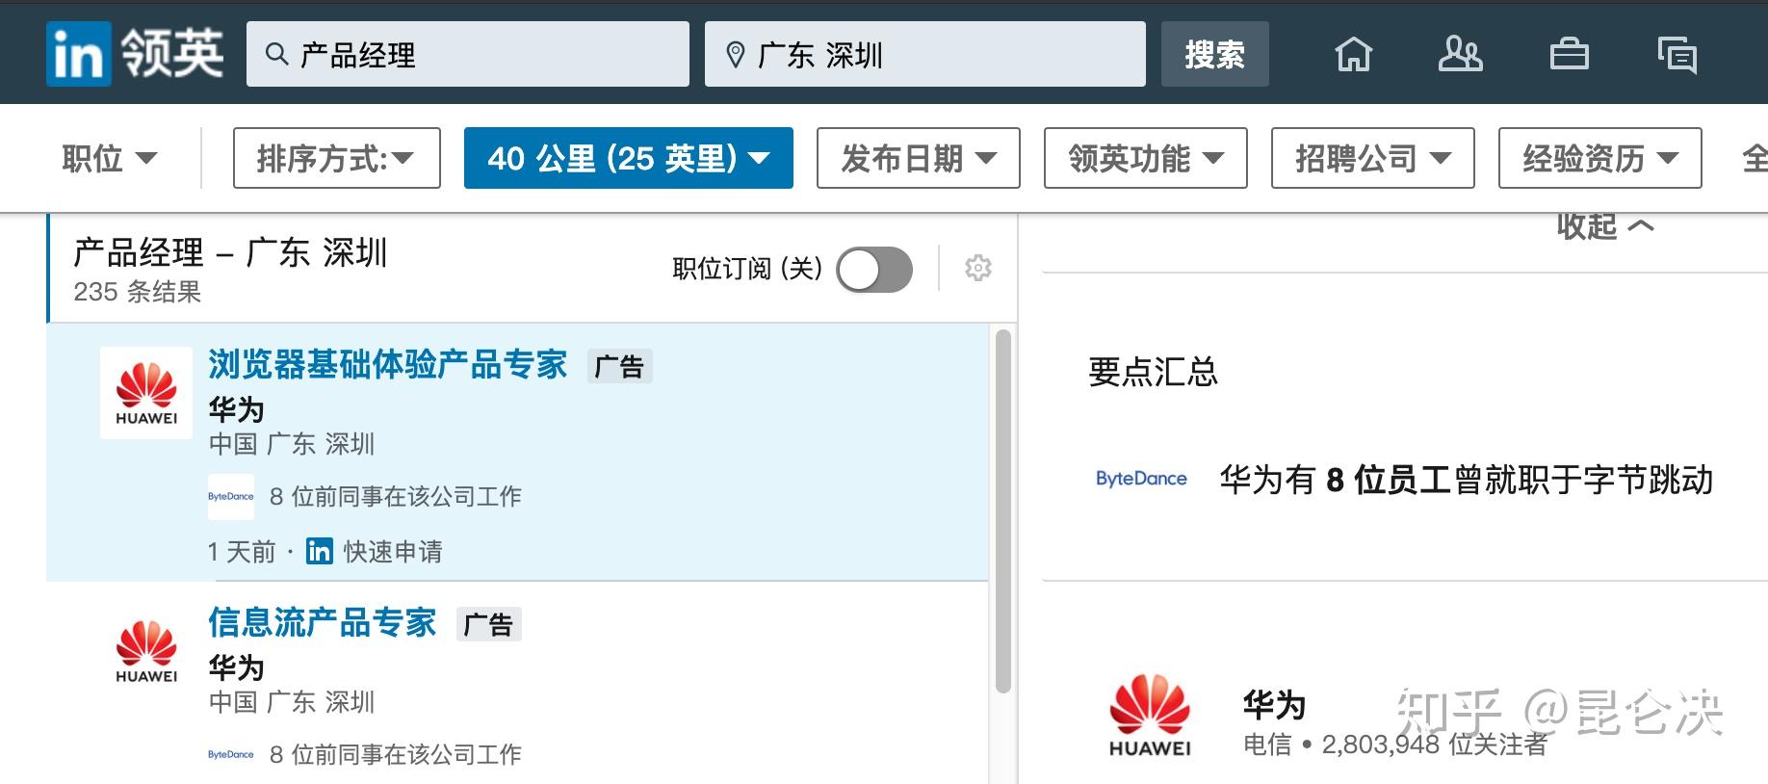Open My Network people icon

pyautogui.click(x=1460, y=54)
